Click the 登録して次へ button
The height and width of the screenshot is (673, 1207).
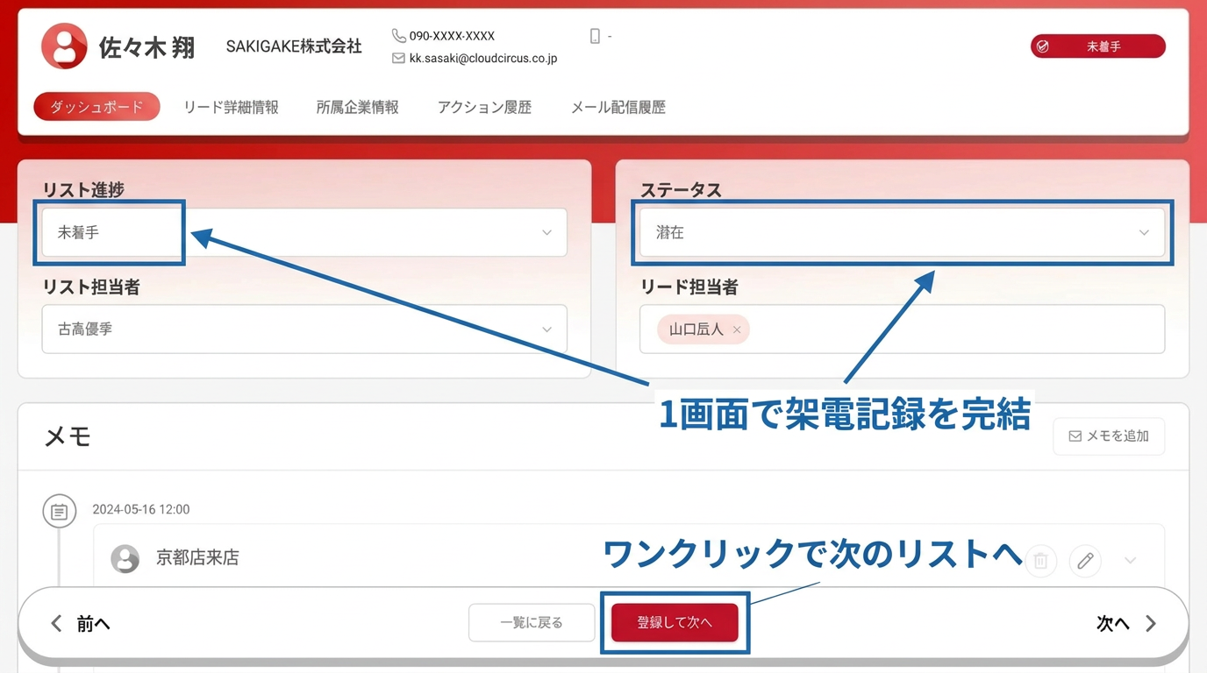pyautogui.click(x=675, y=623)
